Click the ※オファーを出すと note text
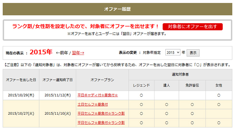Image resolution: width=235 pixels, height=131 pixels. 117,34
